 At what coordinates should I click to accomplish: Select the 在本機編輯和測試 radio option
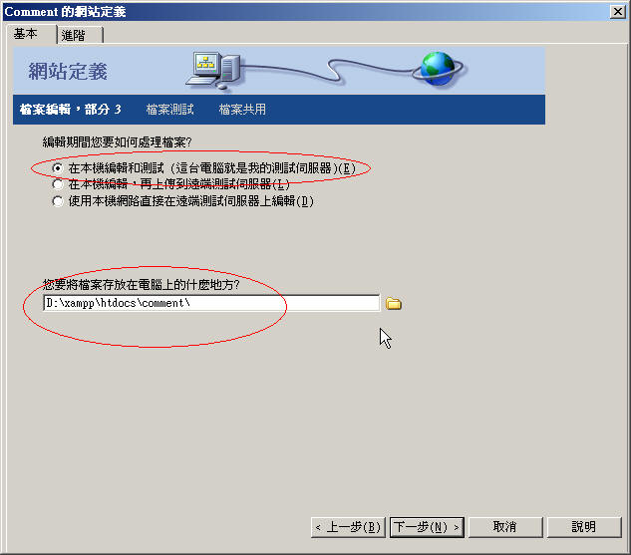point(58,168)
